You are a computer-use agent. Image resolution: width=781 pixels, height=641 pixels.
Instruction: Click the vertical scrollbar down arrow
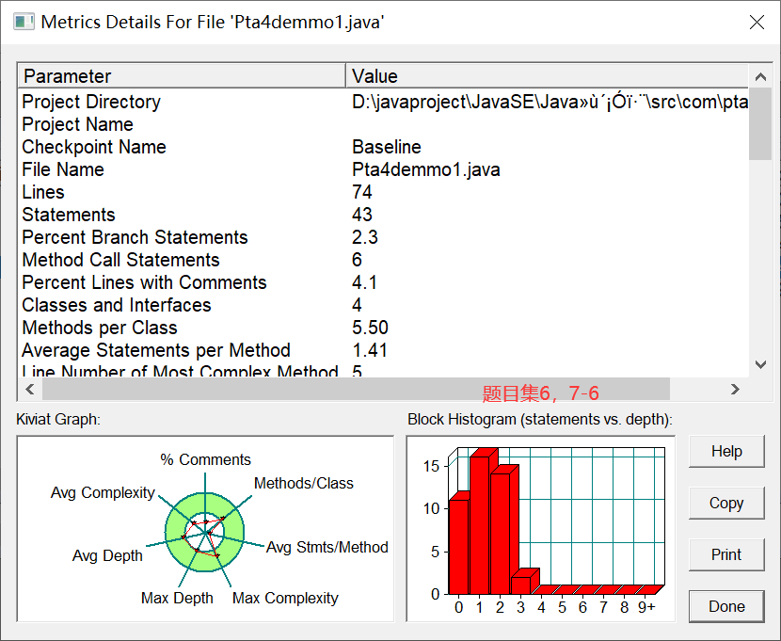[760, 364]
